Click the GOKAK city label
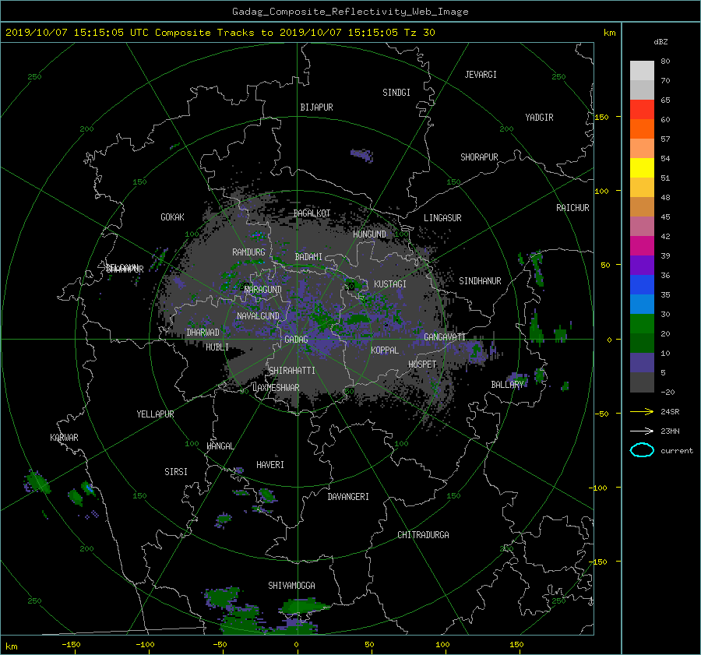 pyautogui.click(x=172, y=217)
